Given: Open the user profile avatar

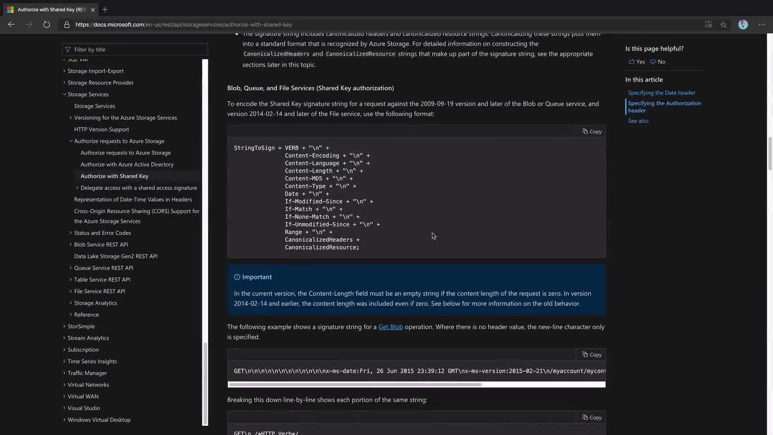Looking at the screenshot, I should (743, 25).
